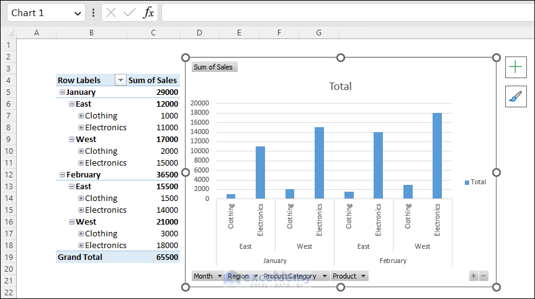
Task: Expand Electronics in row 15
Action: [x=81, y=210]
